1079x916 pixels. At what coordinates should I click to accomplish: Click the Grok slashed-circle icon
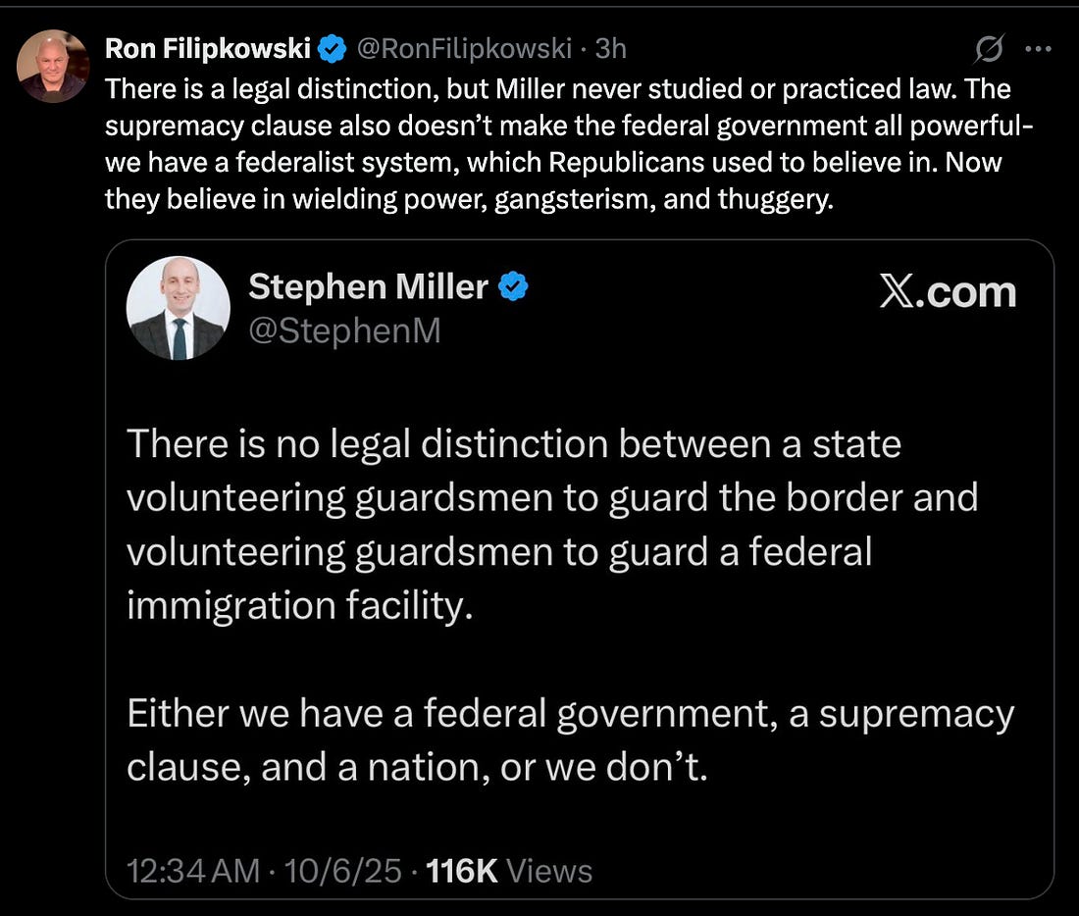click(x=991, y=48)
